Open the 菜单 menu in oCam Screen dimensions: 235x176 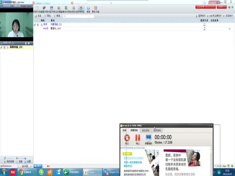[x=124, y=130]
